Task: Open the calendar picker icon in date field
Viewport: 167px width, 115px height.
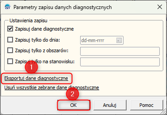Action: pyautogui.click(x=119, y=40)
